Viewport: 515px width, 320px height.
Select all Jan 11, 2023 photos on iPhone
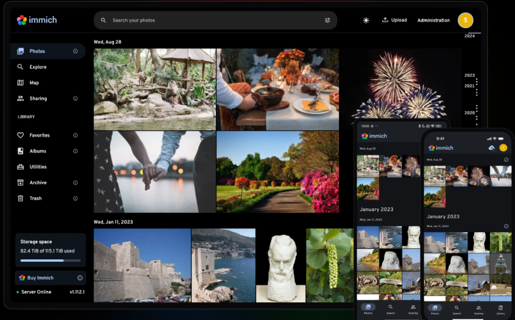coord(506,226)
